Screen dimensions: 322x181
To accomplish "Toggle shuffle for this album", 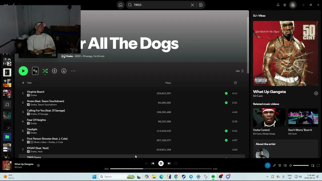I will click(x=45, y=71).
